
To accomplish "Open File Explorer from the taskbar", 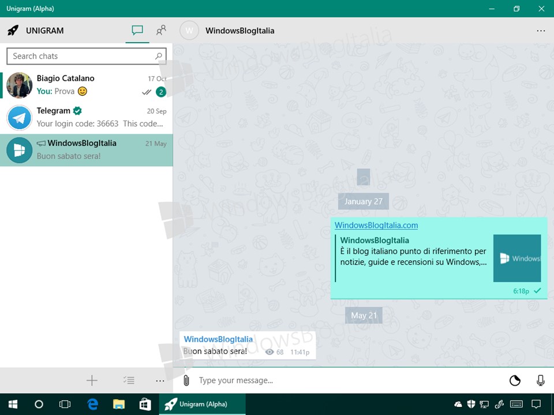I will pyautogui.click(x=119, y=404).
